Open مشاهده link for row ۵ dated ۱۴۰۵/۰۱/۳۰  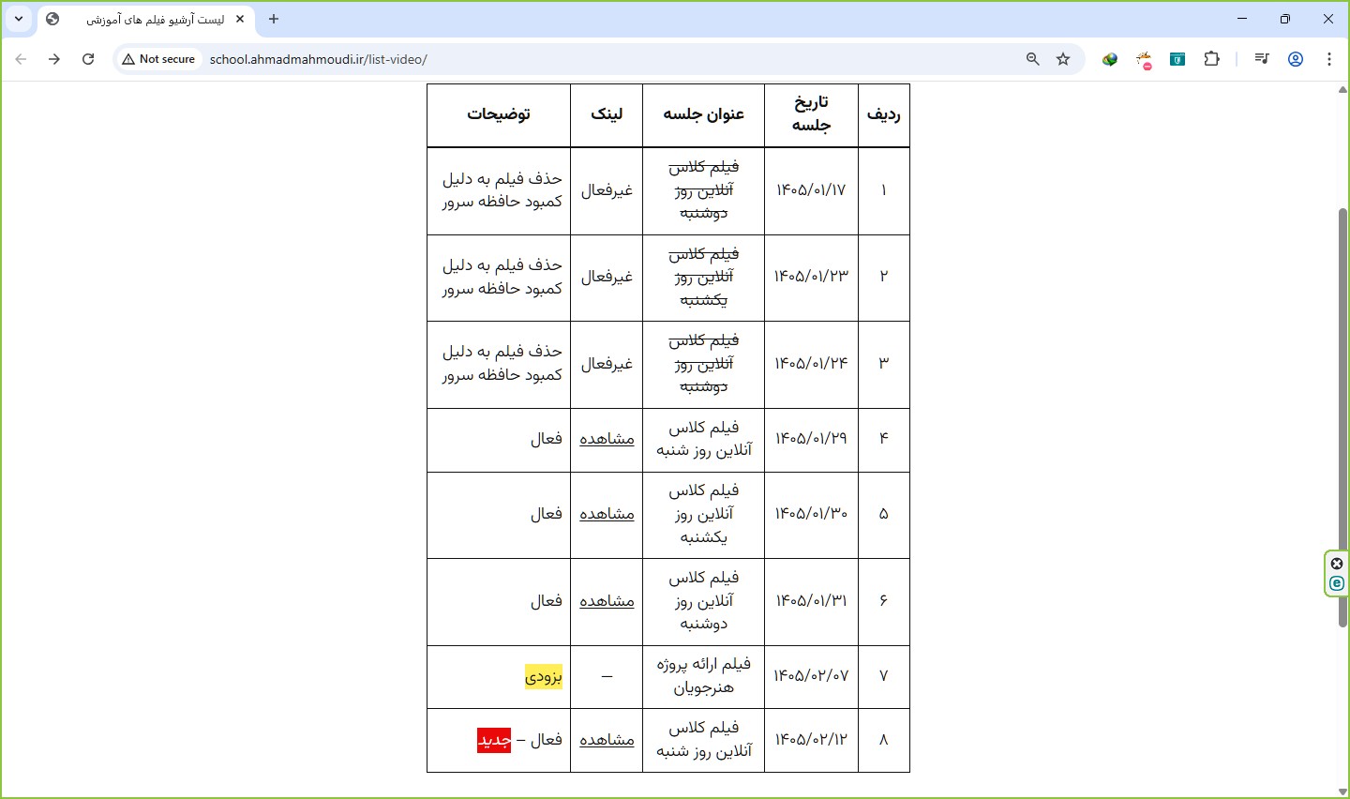607,514
